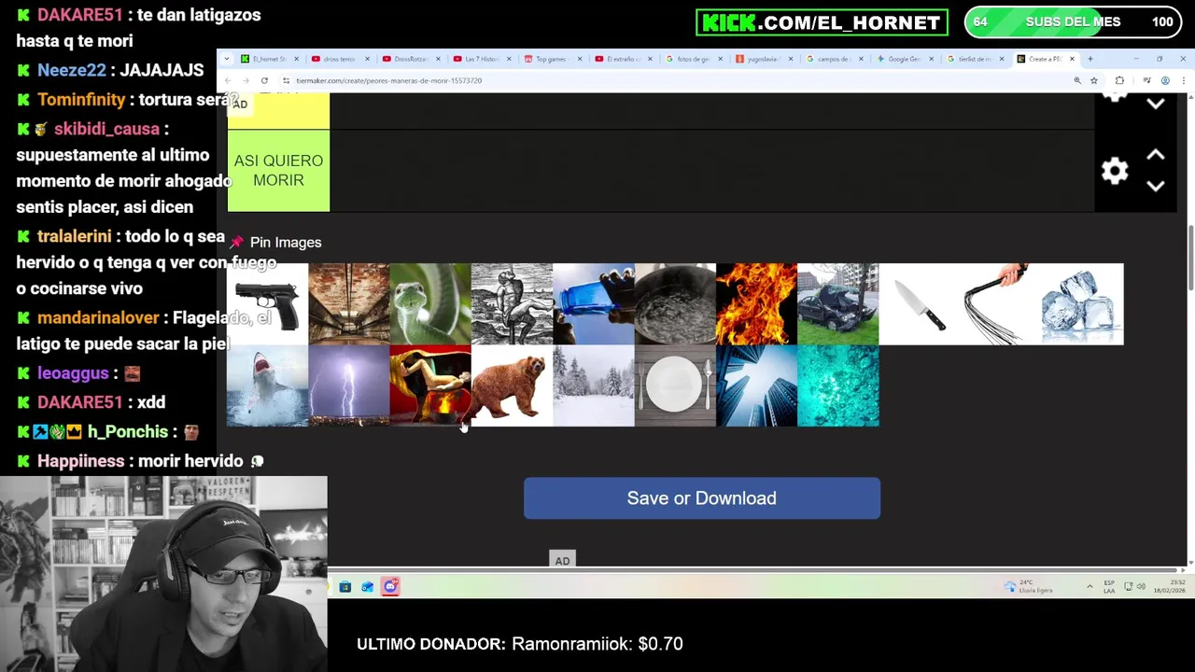This screenshot has height=672, width=1195.
Task: Select the kitchen knife image thumbnail
Action: (x=920, y=304)
